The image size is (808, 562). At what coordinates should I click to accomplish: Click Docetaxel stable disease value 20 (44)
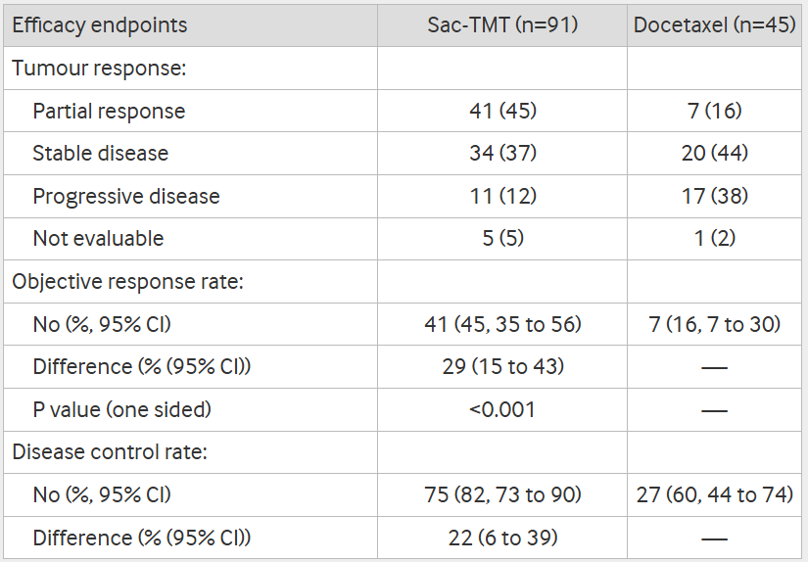click(714, 154)
